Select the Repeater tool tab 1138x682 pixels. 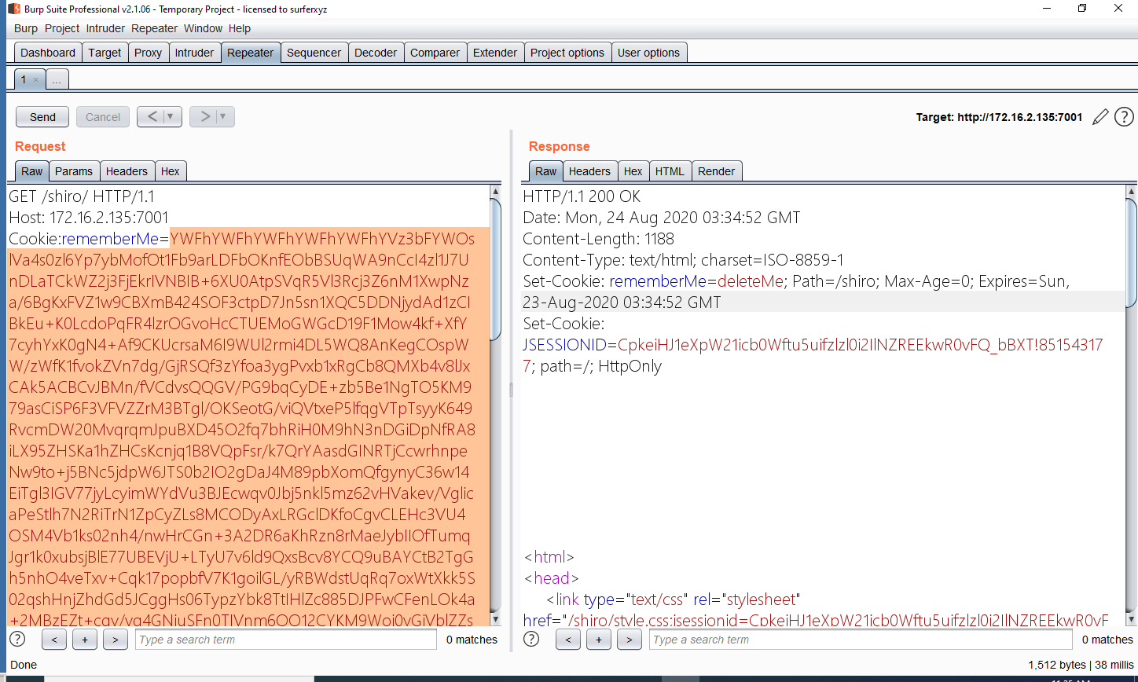251,53
